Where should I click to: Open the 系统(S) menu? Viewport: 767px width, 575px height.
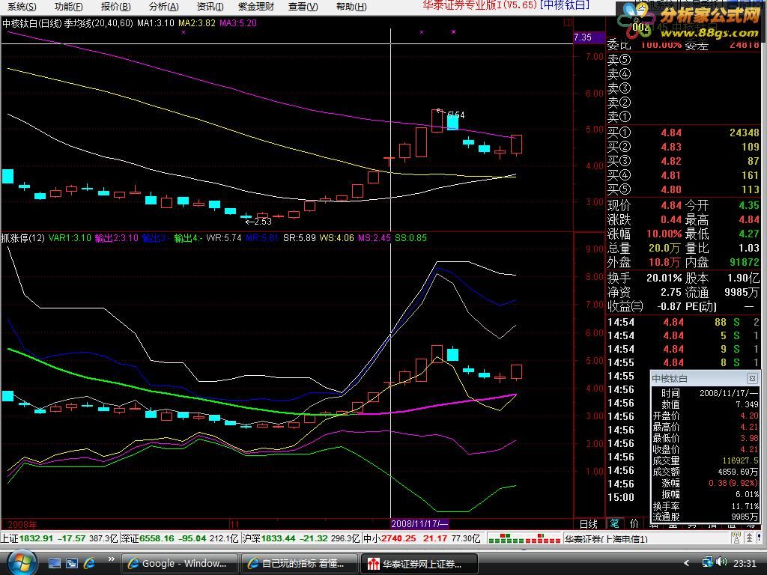tap(22, 7)
